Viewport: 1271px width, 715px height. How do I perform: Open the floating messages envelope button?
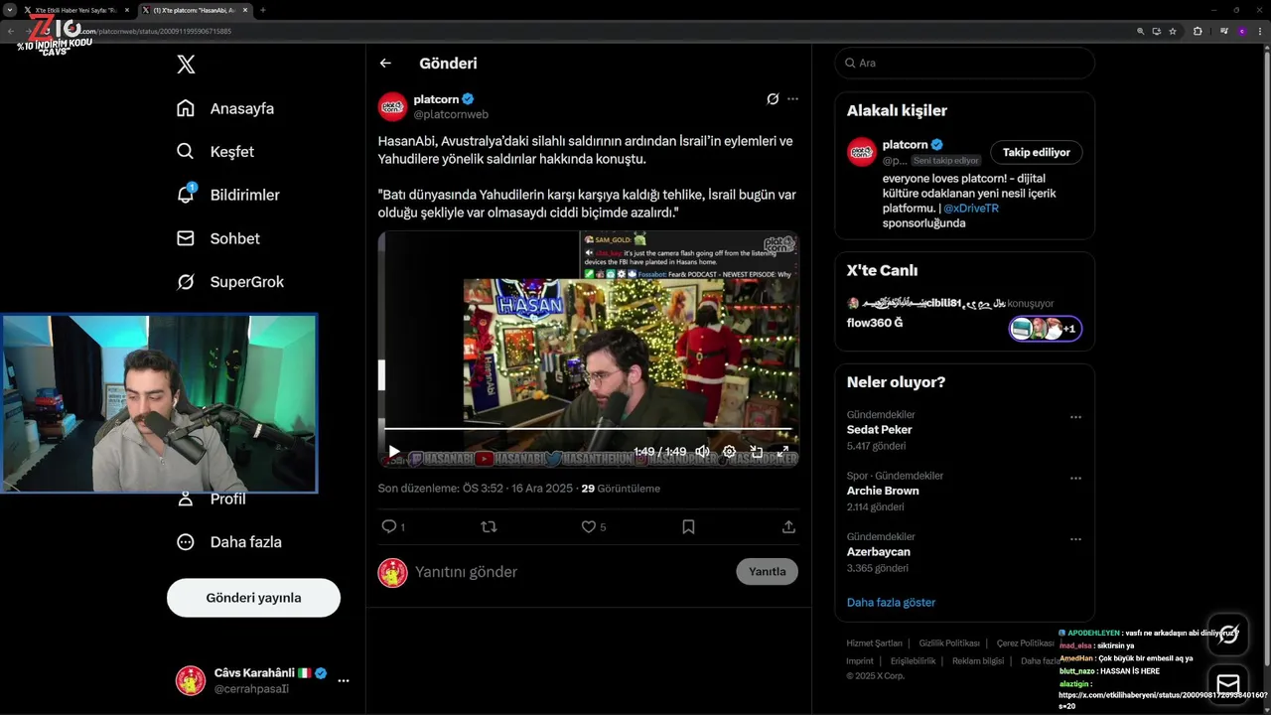click(1228, 684)
